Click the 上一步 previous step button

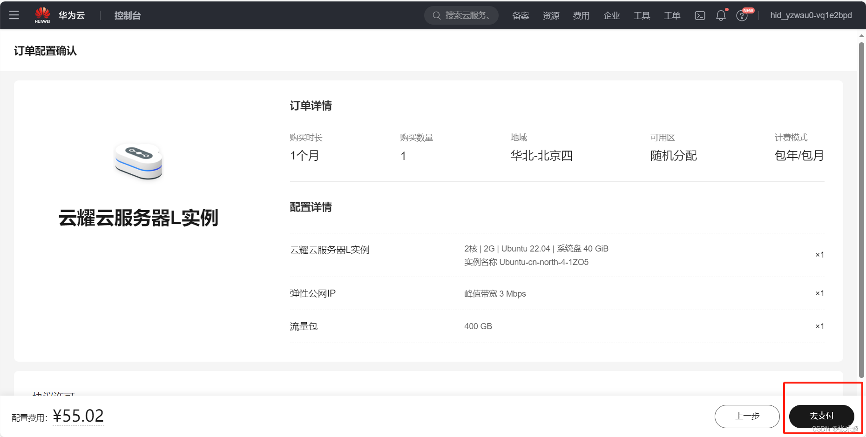(x=747, y=416)
